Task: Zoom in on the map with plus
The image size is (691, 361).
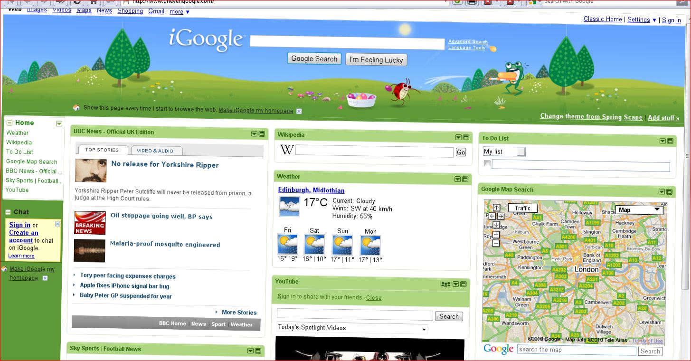Action: click(496, 235)
